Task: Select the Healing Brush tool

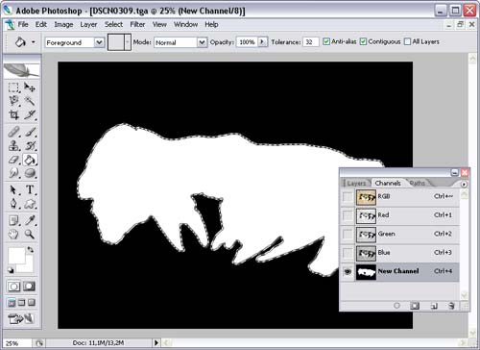Action: pos(13,132)
